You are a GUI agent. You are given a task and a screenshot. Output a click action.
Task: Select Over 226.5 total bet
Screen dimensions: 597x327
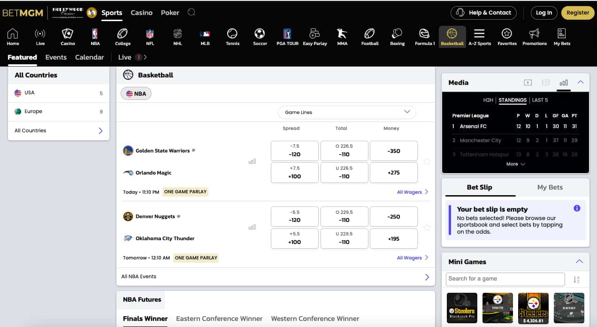pyautogui.click(x=344, y=150)
